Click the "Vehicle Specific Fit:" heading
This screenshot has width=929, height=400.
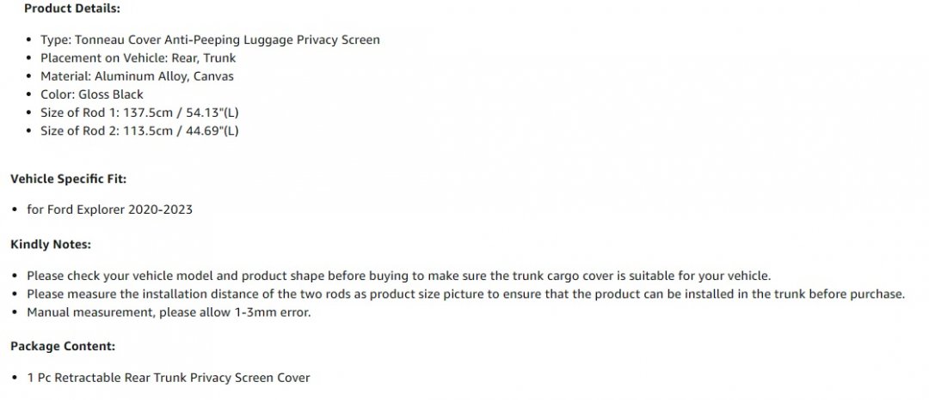tap(69, 179)
